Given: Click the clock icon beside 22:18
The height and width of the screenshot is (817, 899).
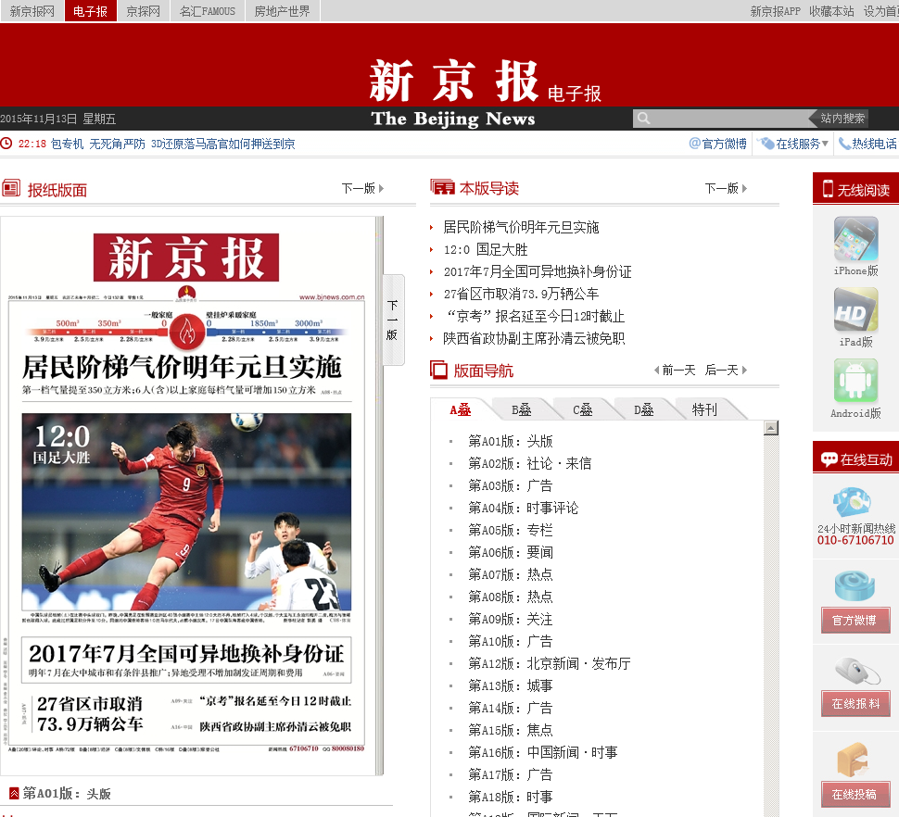Looking at the screenshot, I should (x=6, y=144).
